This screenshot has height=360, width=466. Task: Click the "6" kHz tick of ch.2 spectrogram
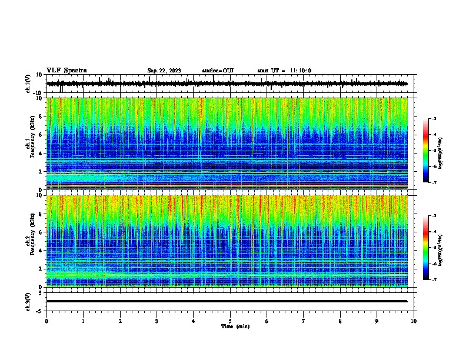tap(41, 232)
